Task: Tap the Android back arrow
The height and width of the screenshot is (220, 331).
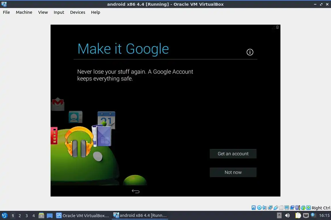Action: click(136, 191)
